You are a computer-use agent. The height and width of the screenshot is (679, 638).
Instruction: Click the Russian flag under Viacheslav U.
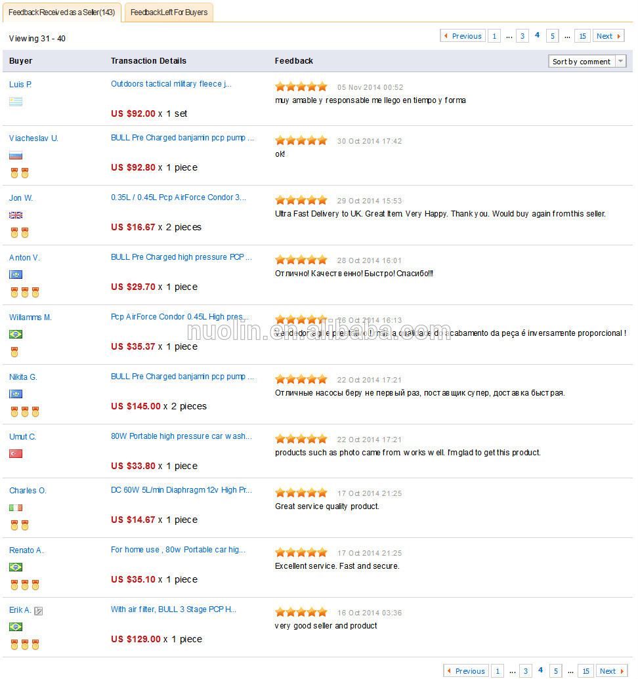[16, 155]
